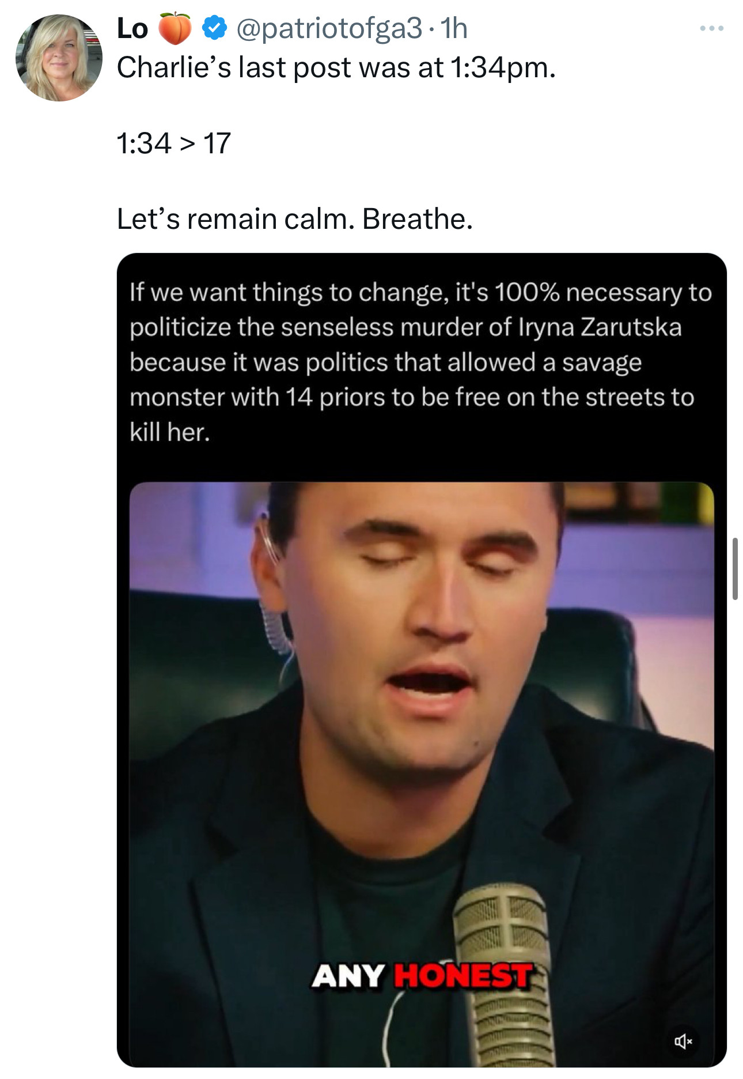Click the sentence "Let's remain calm. Breathe."

[294, 219]
